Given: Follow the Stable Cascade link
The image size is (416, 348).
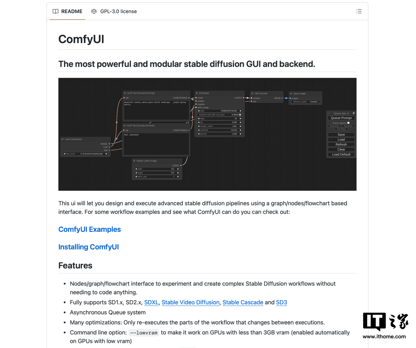Looking at the screenshot, I should click(x=243, y=302).
